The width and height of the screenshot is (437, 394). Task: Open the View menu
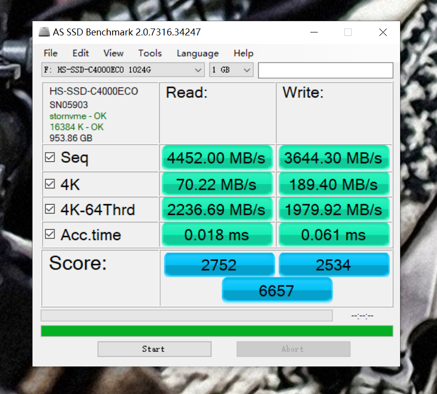[x=113, y=53]
